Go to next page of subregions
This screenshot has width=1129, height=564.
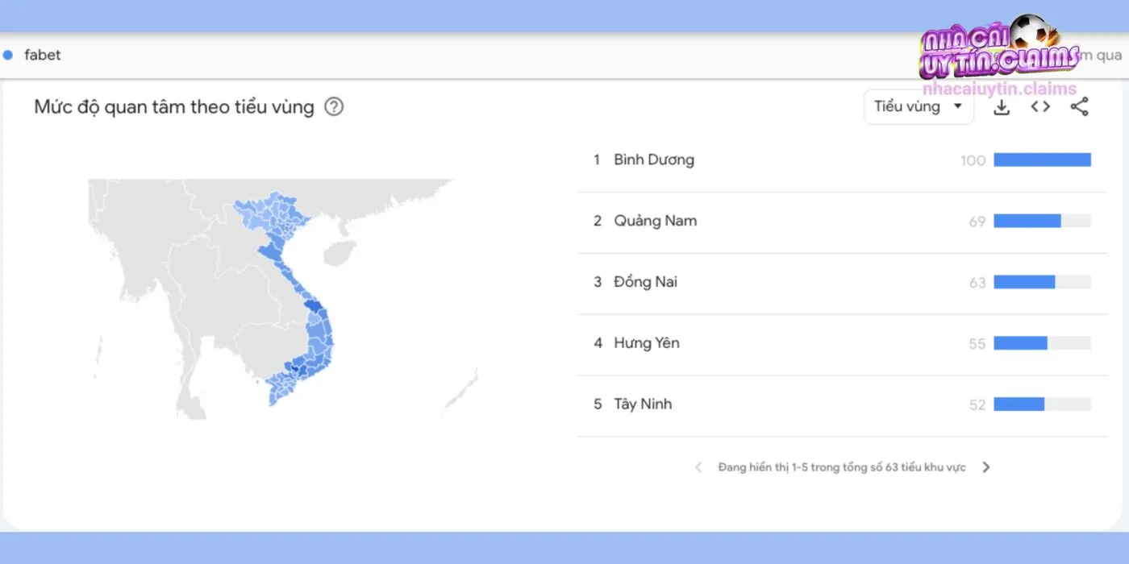[x=985, y=467]
